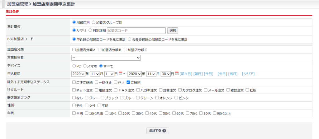Check the ネット注文 order route checkbox
Screen dimensions: 319x139
click(x=74, y=90)
